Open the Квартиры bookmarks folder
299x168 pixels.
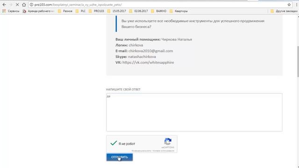(178, 11)
